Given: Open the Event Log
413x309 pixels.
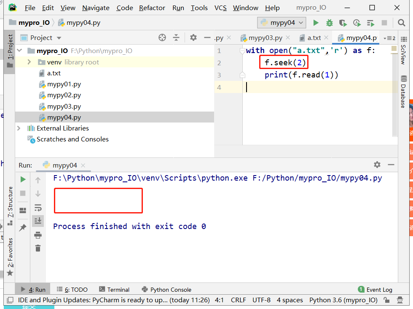Looking at the screenshot, I should [375, 290].
